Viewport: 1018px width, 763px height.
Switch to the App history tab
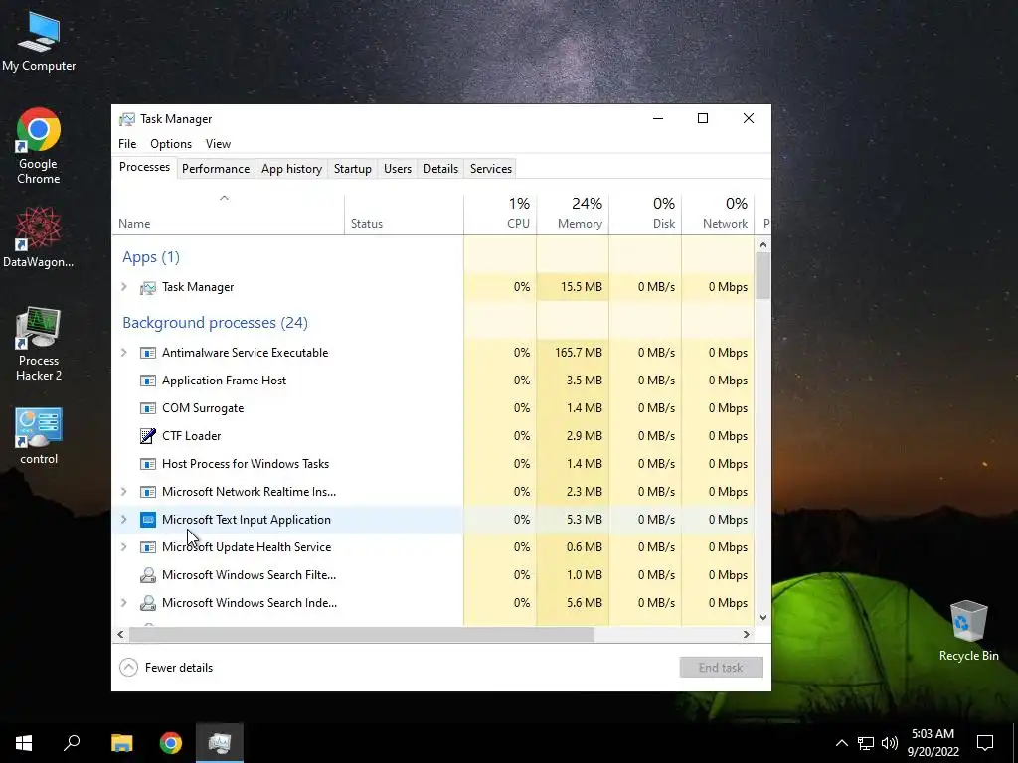coord(291,169)
